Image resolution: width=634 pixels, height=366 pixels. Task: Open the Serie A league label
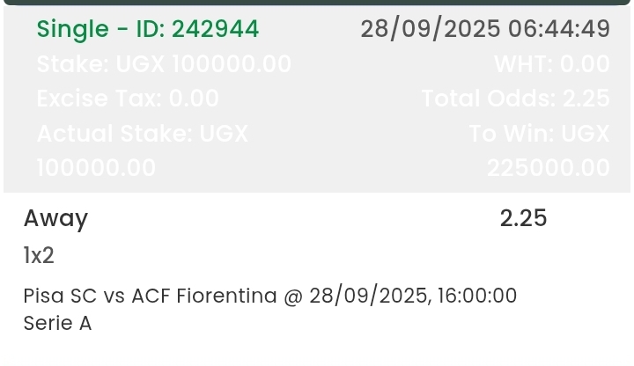coord(57,324)
